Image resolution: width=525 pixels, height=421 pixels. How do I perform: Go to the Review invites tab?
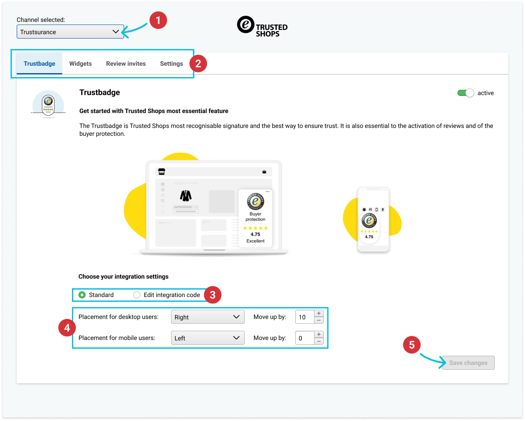click(x=126, y=64)
